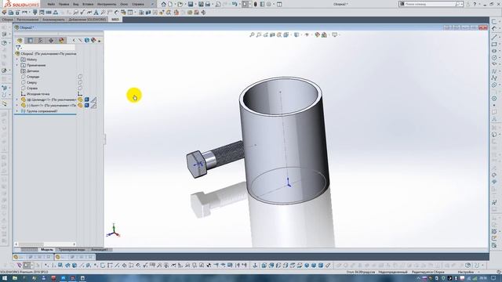Click Section View in heads-up toolbar
The width and height of the screenshot is (502, 282).
pyautogui.click(x=272, y=34)
